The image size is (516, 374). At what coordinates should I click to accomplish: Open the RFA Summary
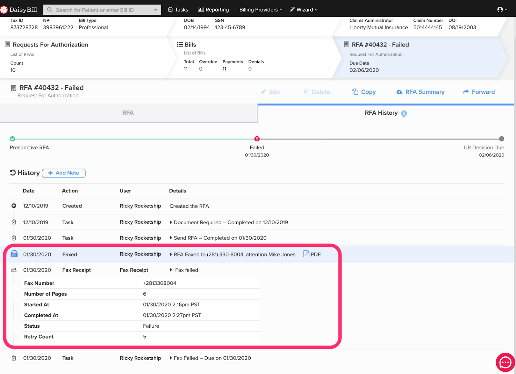click(x=421, y=92)
